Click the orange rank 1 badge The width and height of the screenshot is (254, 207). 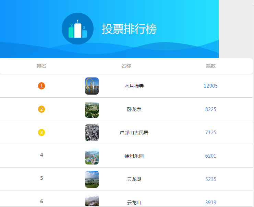[41, 86]
